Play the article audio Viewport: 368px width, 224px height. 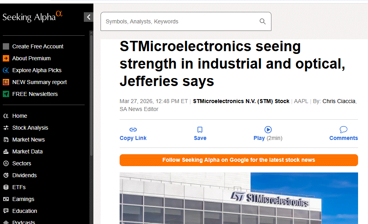click(268, 130)
